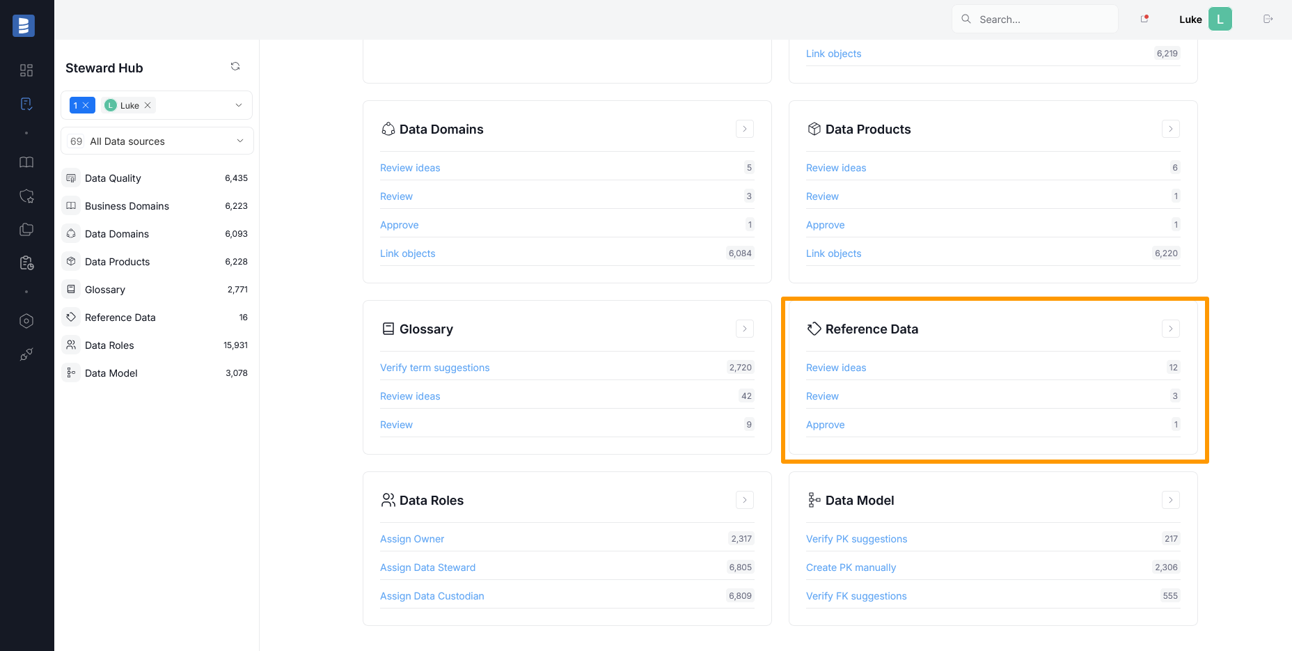
Task: Open the dashboard grid icon in sidebar
Action: tap(26, 70)
